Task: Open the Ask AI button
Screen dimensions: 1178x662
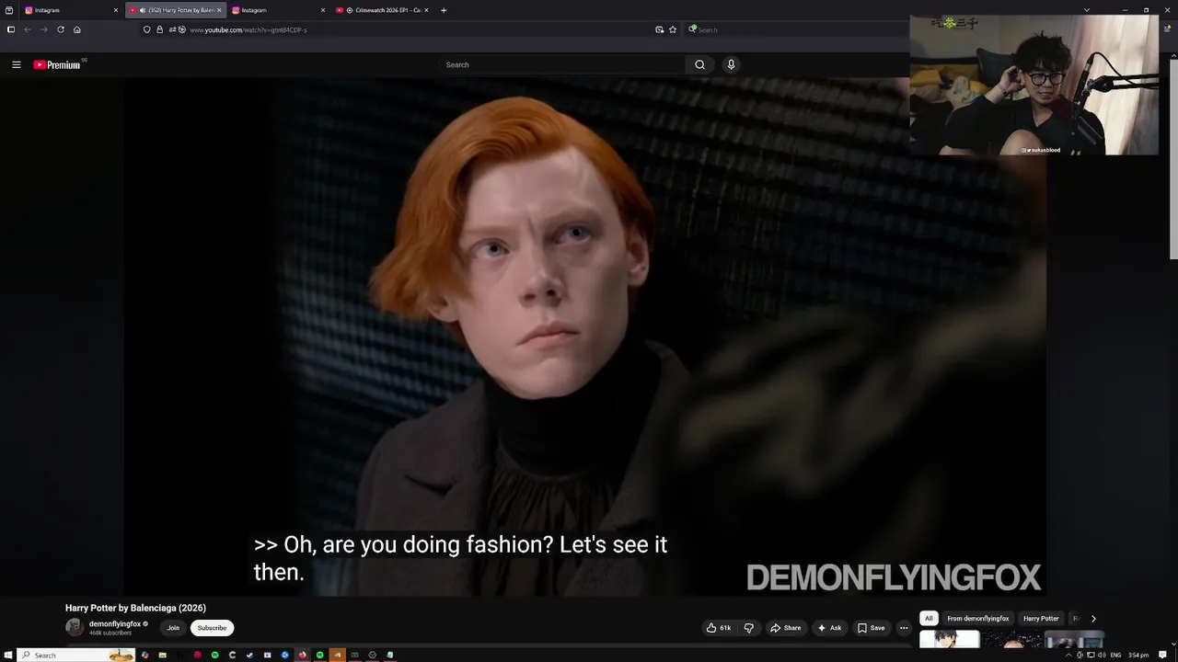Action: (829, 628)
